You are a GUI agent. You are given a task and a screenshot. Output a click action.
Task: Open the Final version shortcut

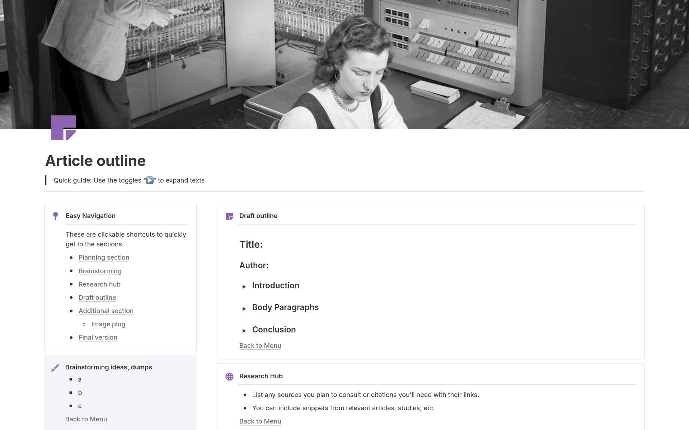pyautogui.click(x=98, y=337)
